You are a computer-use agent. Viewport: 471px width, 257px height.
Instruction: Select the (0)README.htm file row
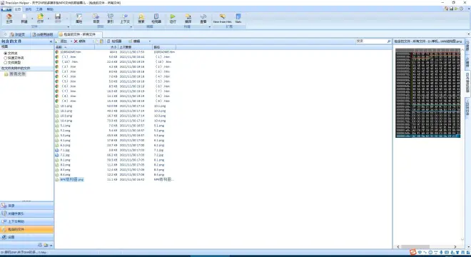coord(115,52)
